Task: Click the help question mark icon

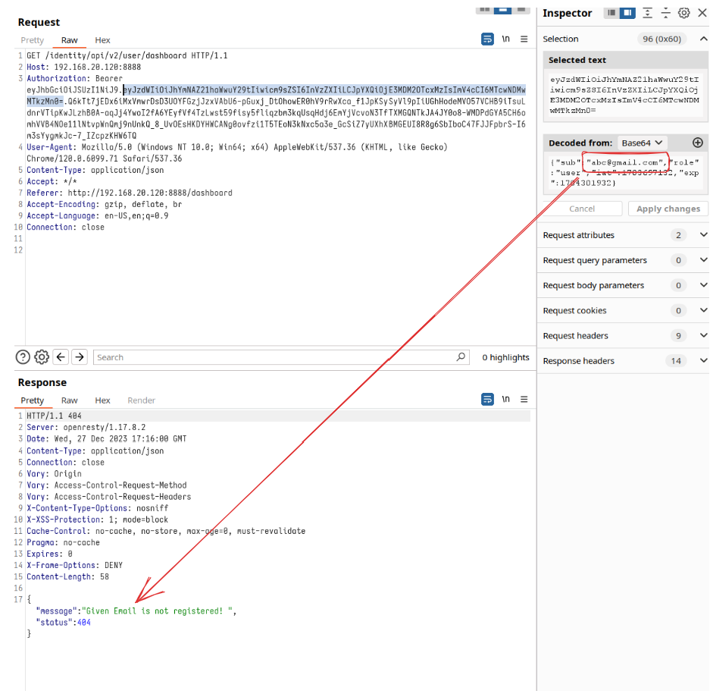Action: coord(23,356)
